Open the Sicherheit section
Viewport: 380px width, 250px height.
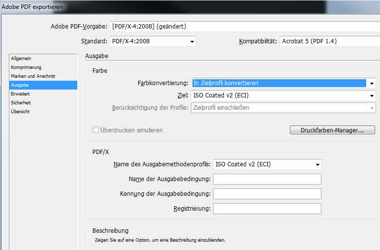point(43,103)
